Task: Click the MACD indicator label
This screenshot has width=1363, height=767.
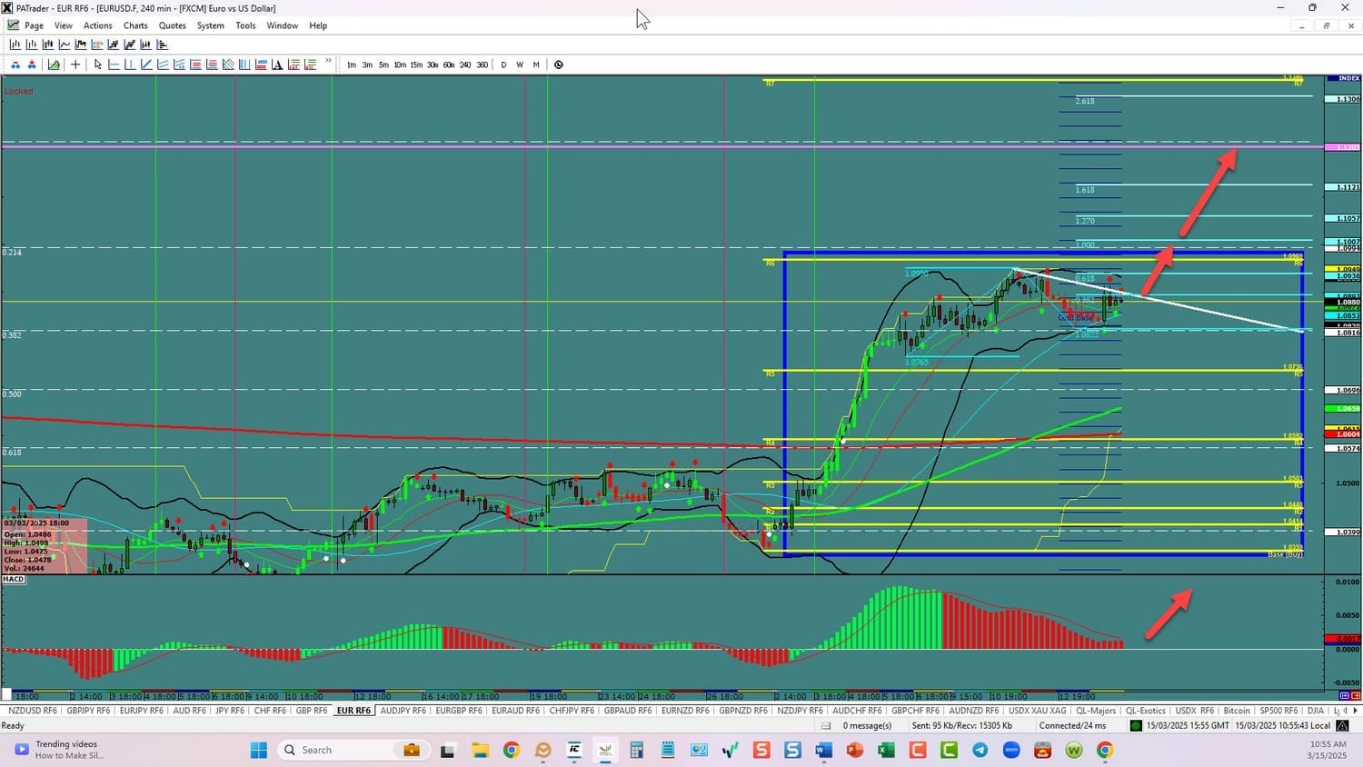Action: 14,579
